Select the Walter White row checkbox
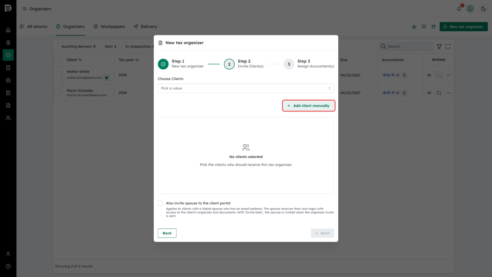The width and height of the screenshot is (492, 277). tap(58, 75)
